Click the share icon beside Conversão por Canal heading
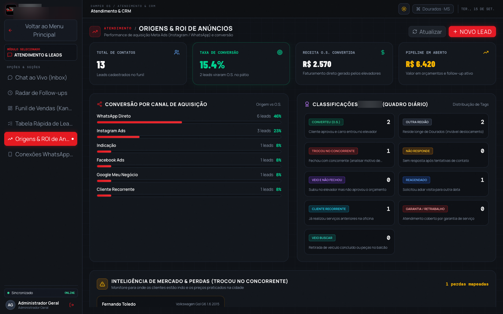 [x=100, y=104]
